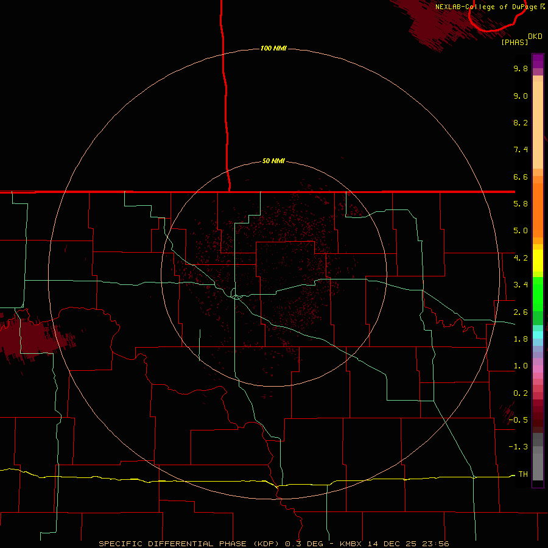Image resolution: width=548 pixels, height=548 pixels.
Task: Click the 100 NMI range ring label
Action: click(x=273, y=48)
